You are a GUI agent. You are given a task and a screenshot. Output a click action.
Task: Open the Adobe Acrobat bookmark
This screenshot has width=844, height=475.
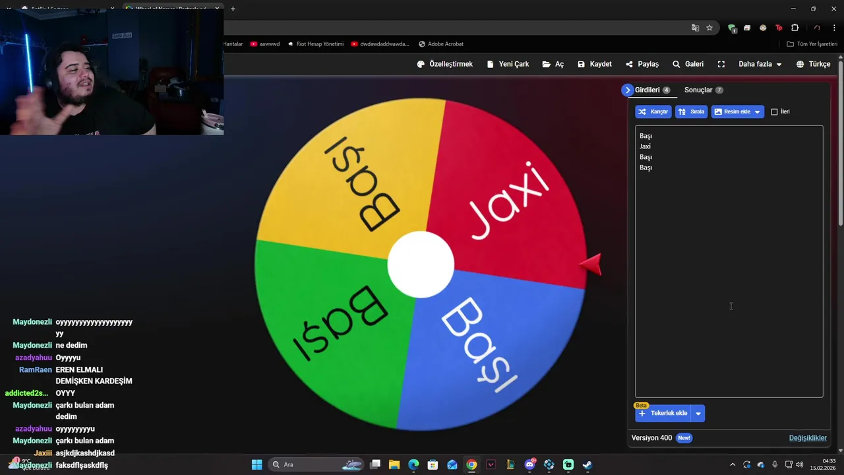pos(441,44)
